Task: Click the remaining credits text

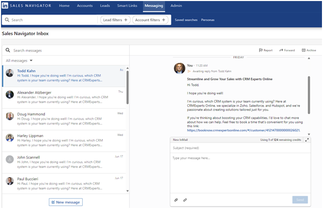Action: coord(280,140)
